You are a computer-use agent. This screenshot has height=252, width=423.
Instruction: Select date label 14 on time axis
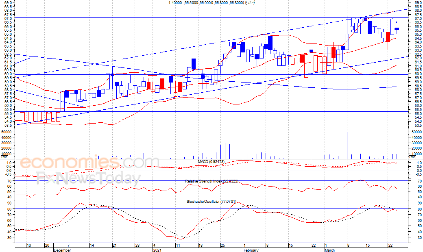pyautogui.click(x=92, y=245)
